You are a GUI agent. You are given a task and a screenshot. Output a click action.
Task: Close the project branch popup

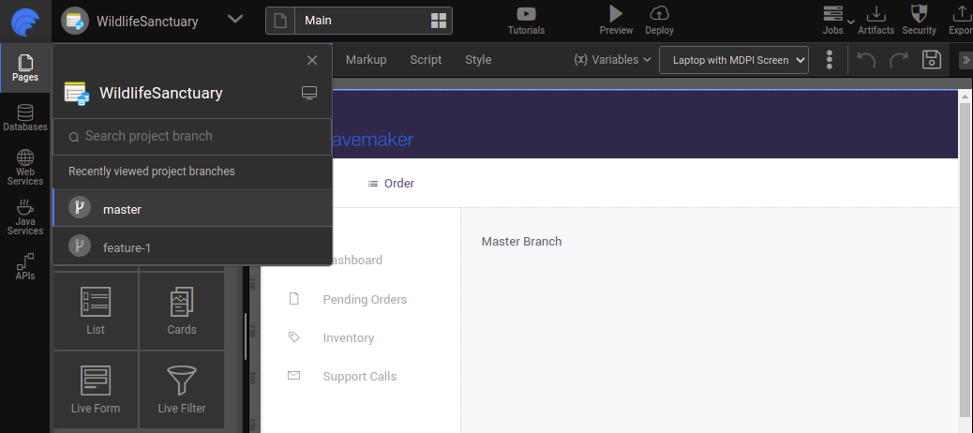tap(312, 61)
